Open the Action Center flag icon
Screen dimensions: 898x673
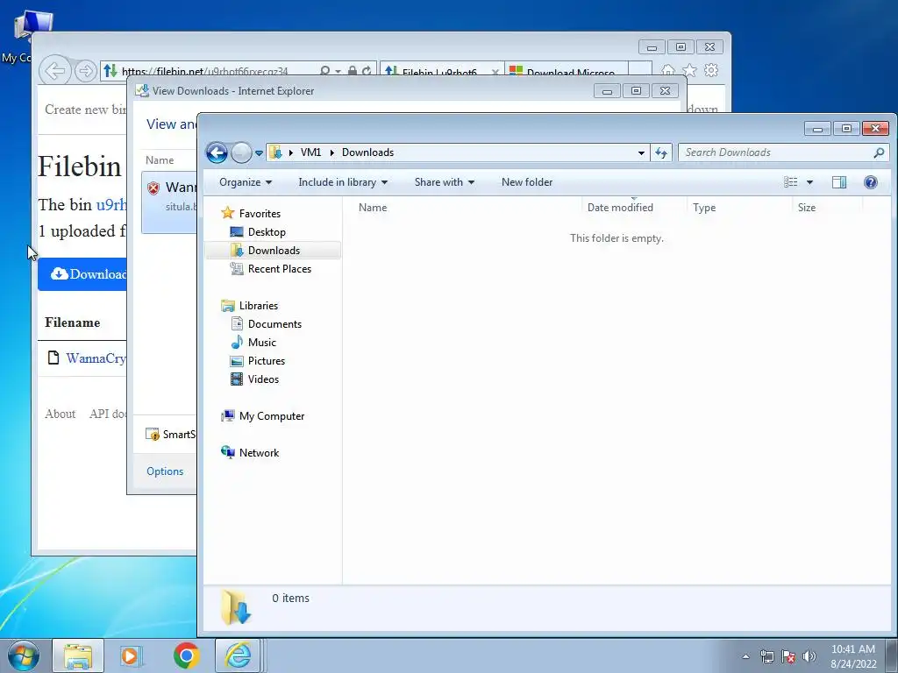pos(788,656)
